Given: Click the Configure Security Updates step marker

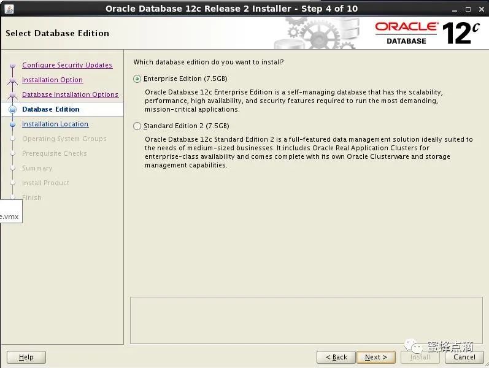Looking at the screenshot, I should pos(12,66).
